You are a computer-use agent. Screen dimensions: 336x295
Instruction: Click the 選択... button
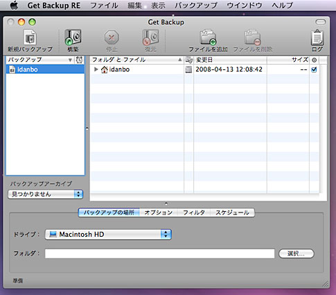point(297,253)
